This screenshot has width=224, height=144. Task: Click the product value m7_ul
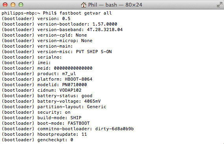69,74
